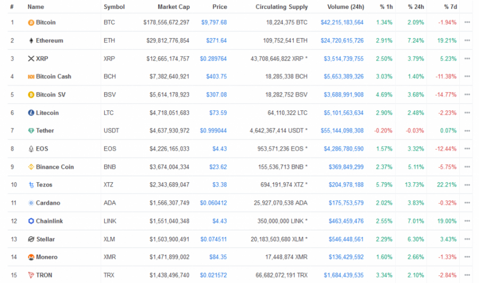This screenshot has height=283, width=479.
Task: Open the three-dot menu in Binance Coin row
Action: pos(467,167)
